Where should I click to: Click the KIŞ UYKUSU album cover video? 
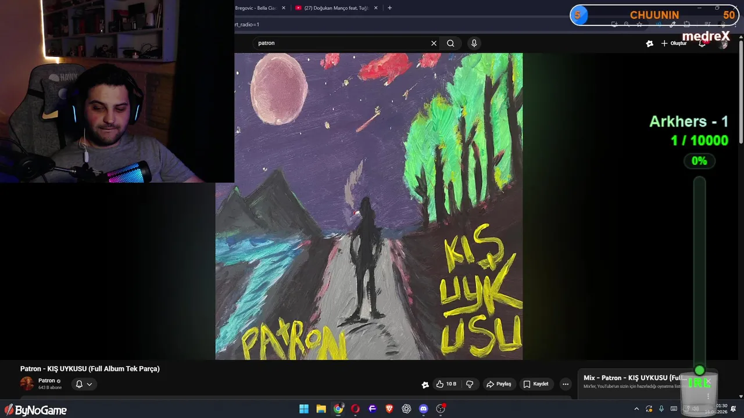pos(369,206)
